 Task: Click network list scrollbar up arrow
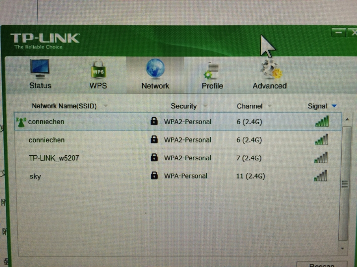tap(347, 120)
